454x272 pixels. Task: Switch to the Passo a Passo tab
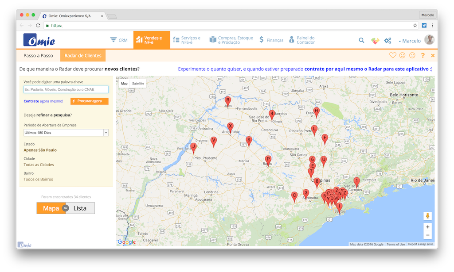tap(38, 55)
